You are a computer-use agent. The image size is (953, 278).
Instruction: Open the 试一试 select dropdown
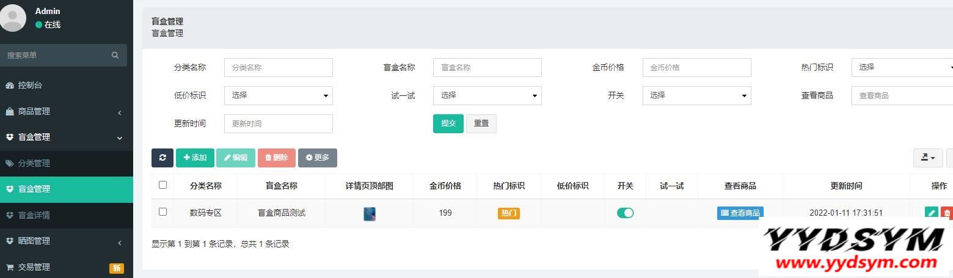point(487,95)
